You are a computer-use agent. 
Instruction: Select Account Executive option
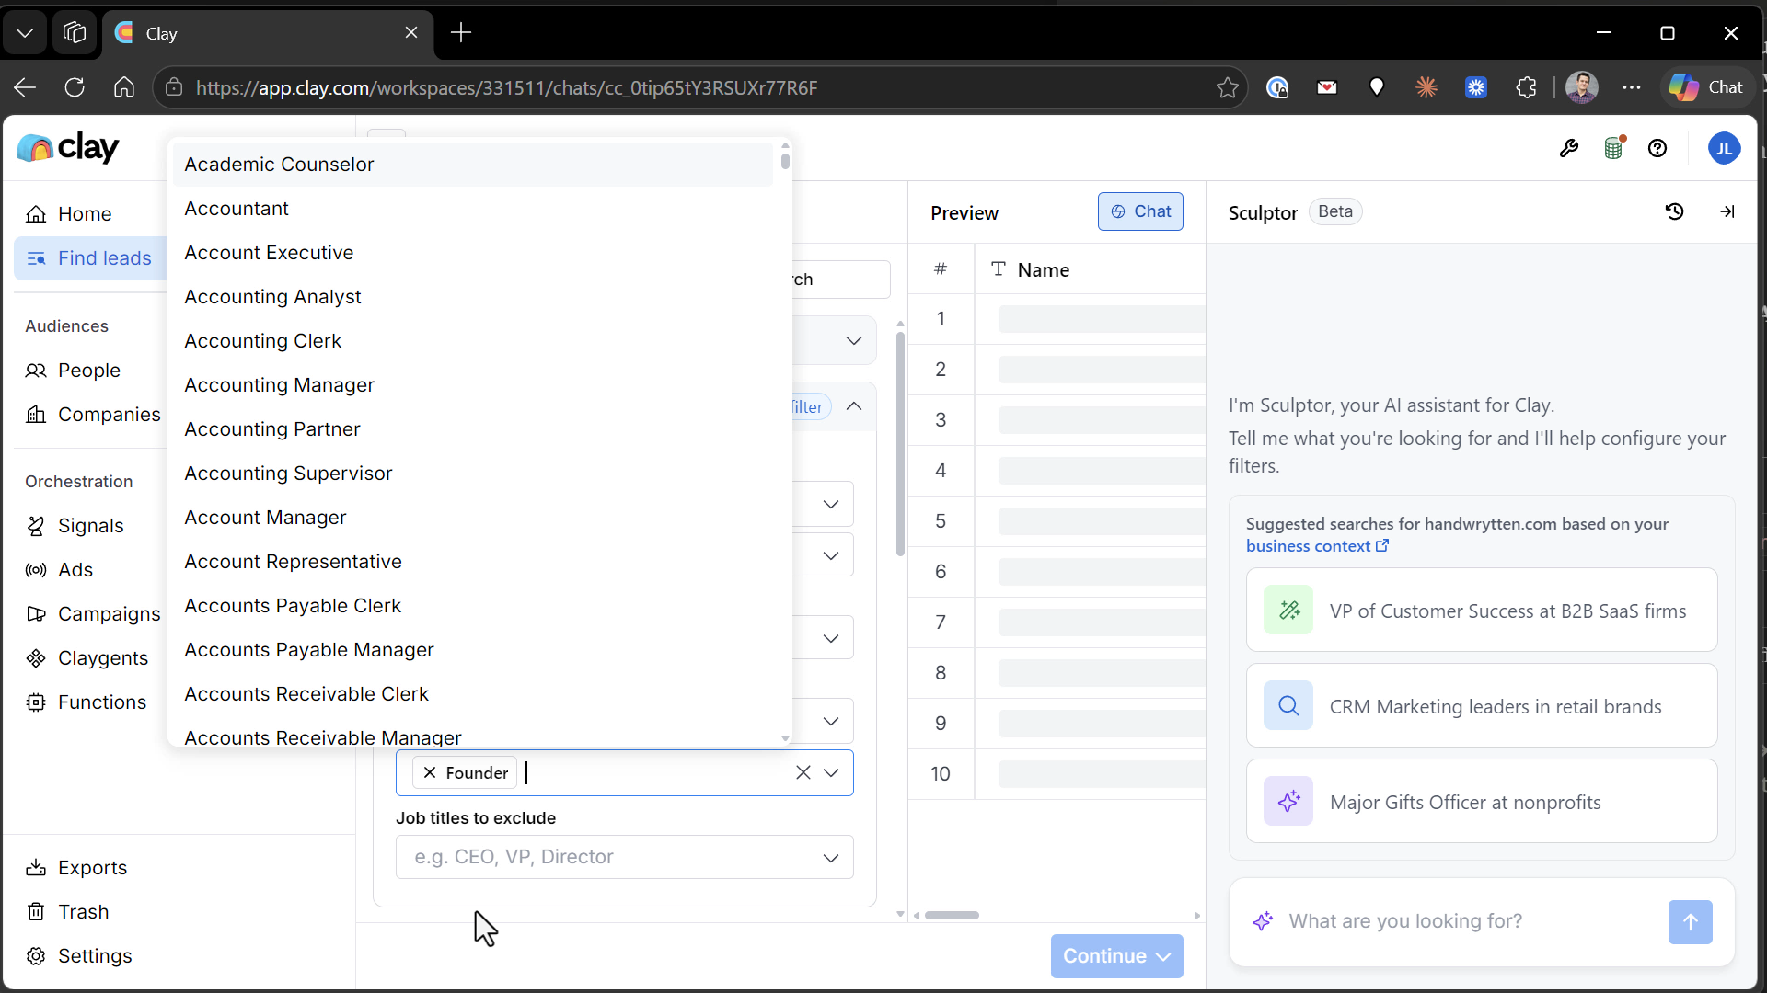coord(473,253)
